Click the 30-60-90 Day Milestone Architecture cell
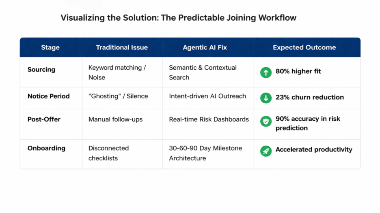The image size is (380, 213). (205, 153)
